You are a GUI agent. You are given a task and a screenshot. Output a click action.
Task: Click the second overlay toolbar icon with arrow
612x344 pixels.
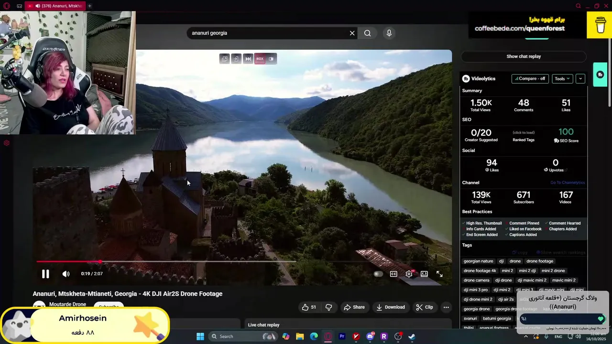coord(236,59)
